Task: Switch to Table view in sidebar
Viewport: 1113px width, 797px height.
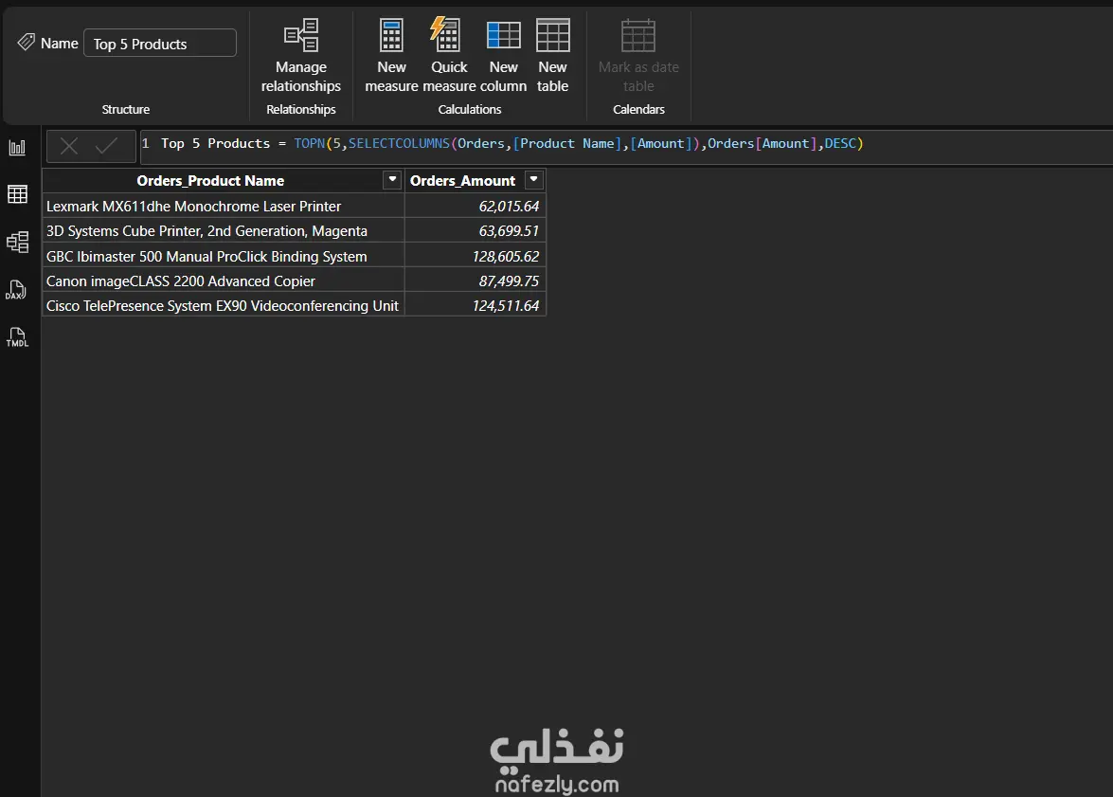Action: 17,194
